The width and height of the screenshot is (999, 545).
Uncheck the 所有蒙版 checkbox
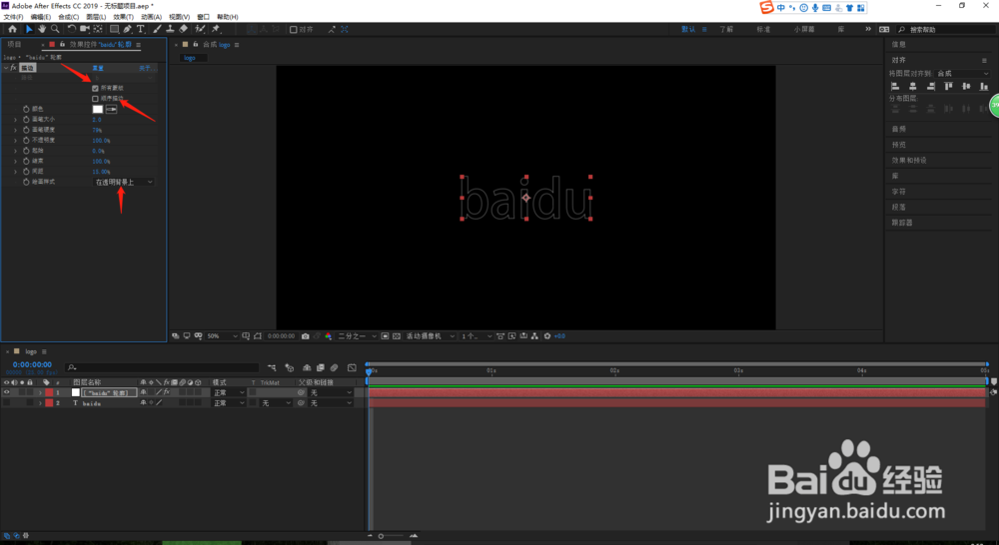96,88
